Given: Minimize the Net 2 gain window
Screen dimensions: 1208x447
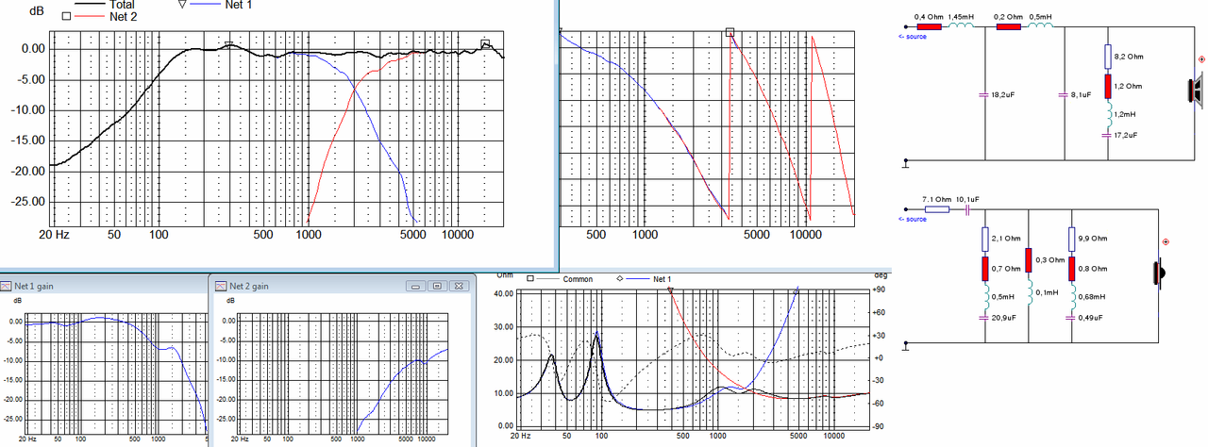Looking at the screenshot, I should tap(415, 285).
